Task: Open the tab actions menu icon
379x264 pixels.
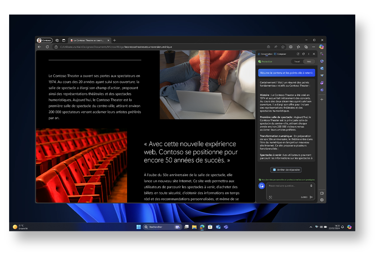Action: click(64, 41)
